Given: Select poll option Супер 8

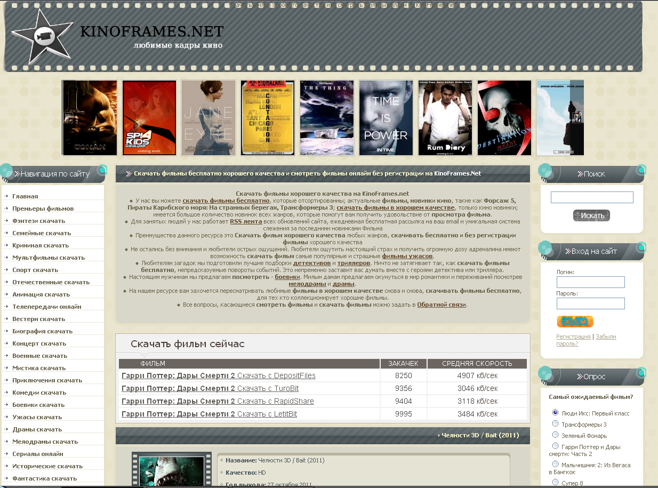Looking at the screenshot, I should pos(555,482).
